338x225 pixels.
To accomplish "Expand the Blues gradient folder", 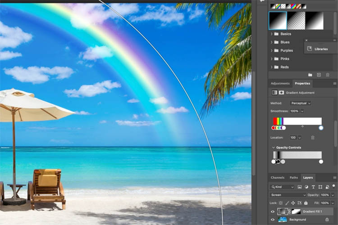I will (x=272, y=42).
